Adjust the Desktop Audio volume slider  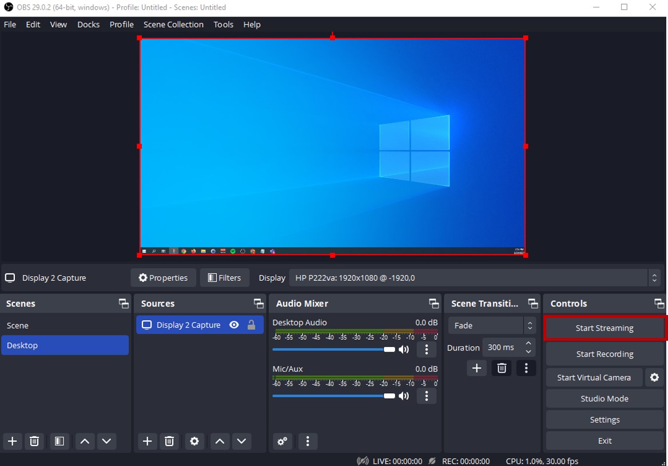pos(389,349)
